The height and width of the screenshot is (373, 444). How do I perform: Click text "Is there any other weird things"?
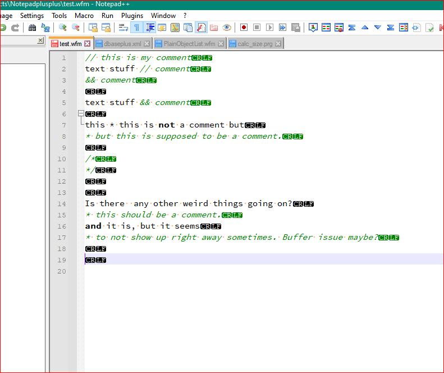[164, 204]
